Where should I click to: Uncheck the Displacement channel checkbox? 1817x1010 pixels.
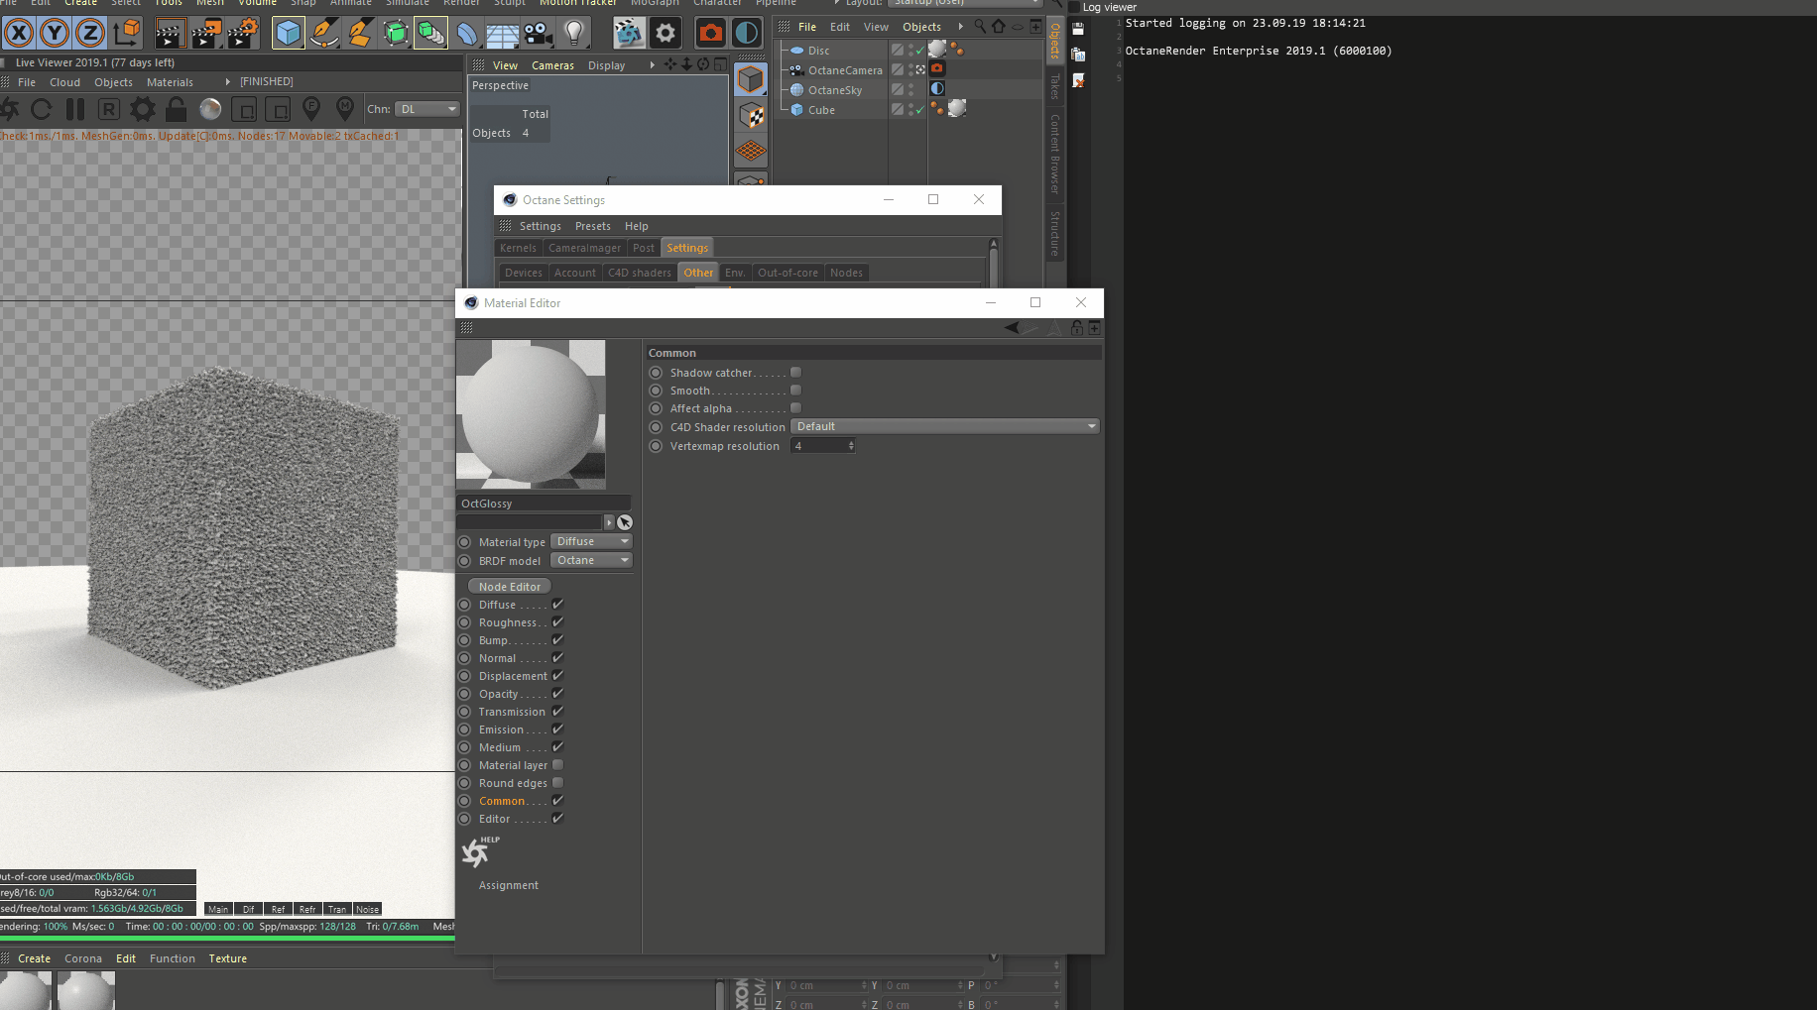coord(557,676)
